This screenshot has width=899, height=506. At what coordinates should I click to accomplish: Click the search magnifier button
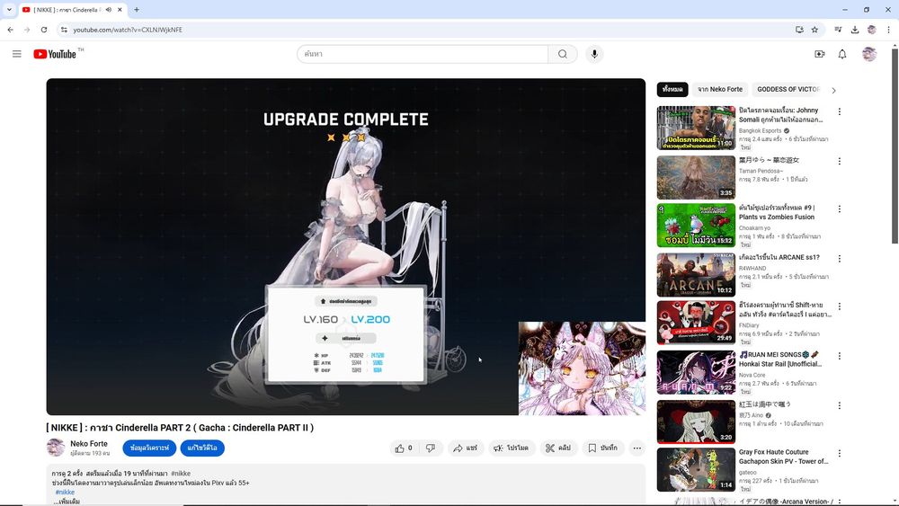tap(563, 54)
